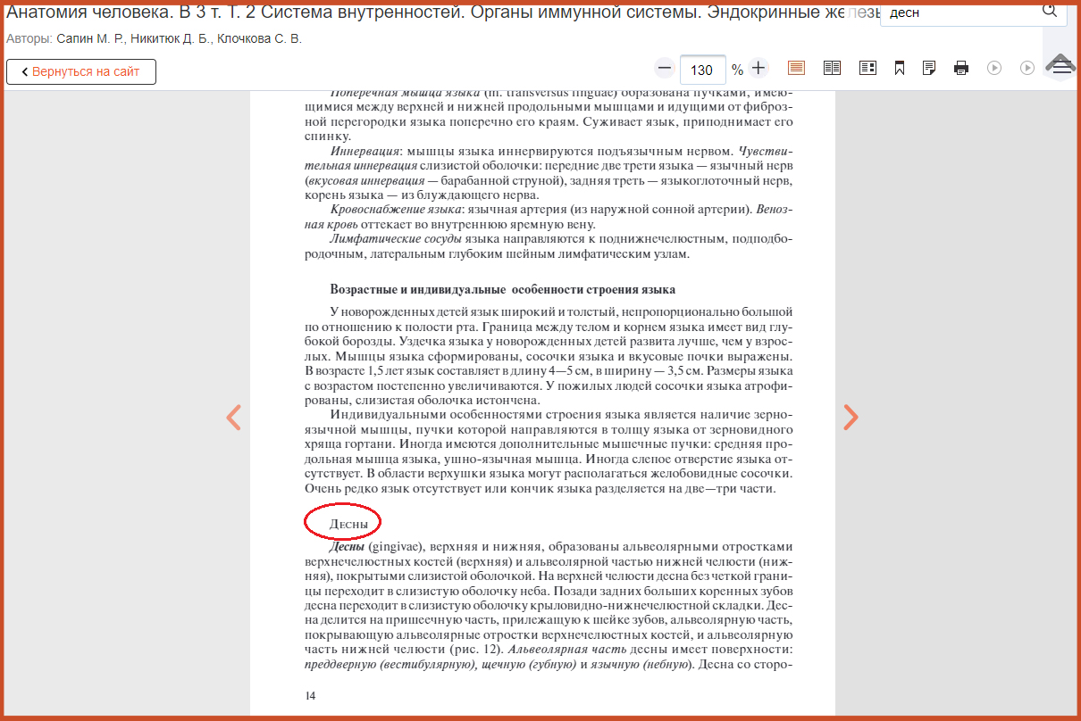This screenshot has height=721, width=1081.
Task: Click page number 14 at bottom
Action: point(310,696)
